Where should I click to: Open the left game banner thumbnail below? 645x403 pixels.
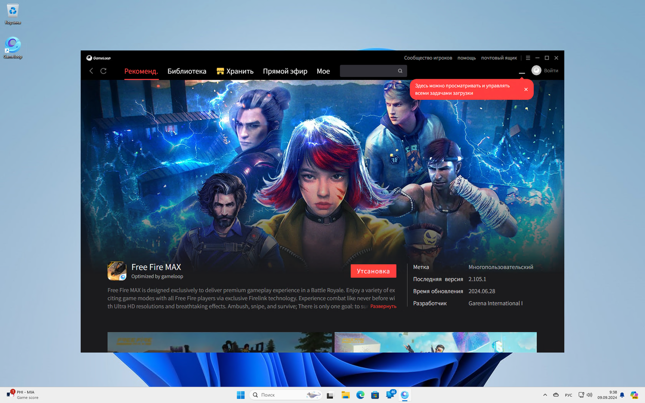click(x=220, y=342)
